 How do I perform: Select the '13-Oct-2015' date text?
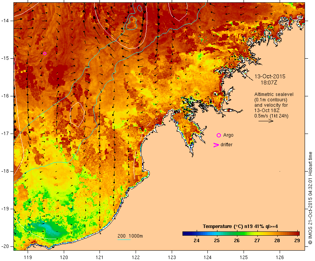270,76
